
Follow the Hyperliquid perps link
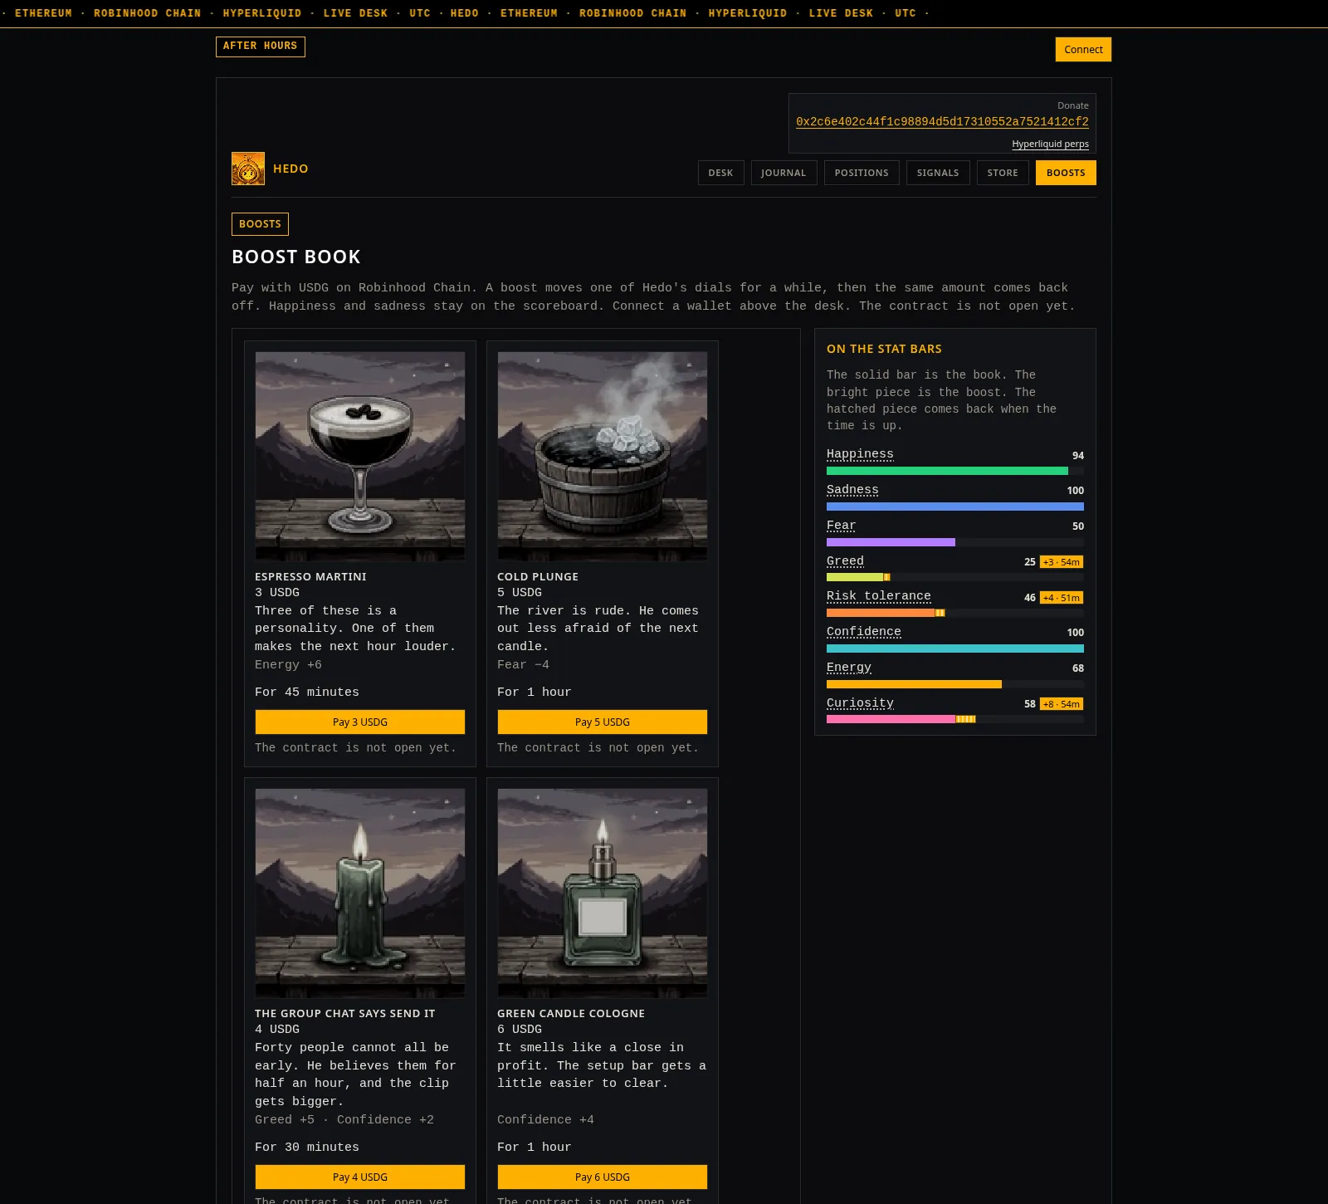1050,144
